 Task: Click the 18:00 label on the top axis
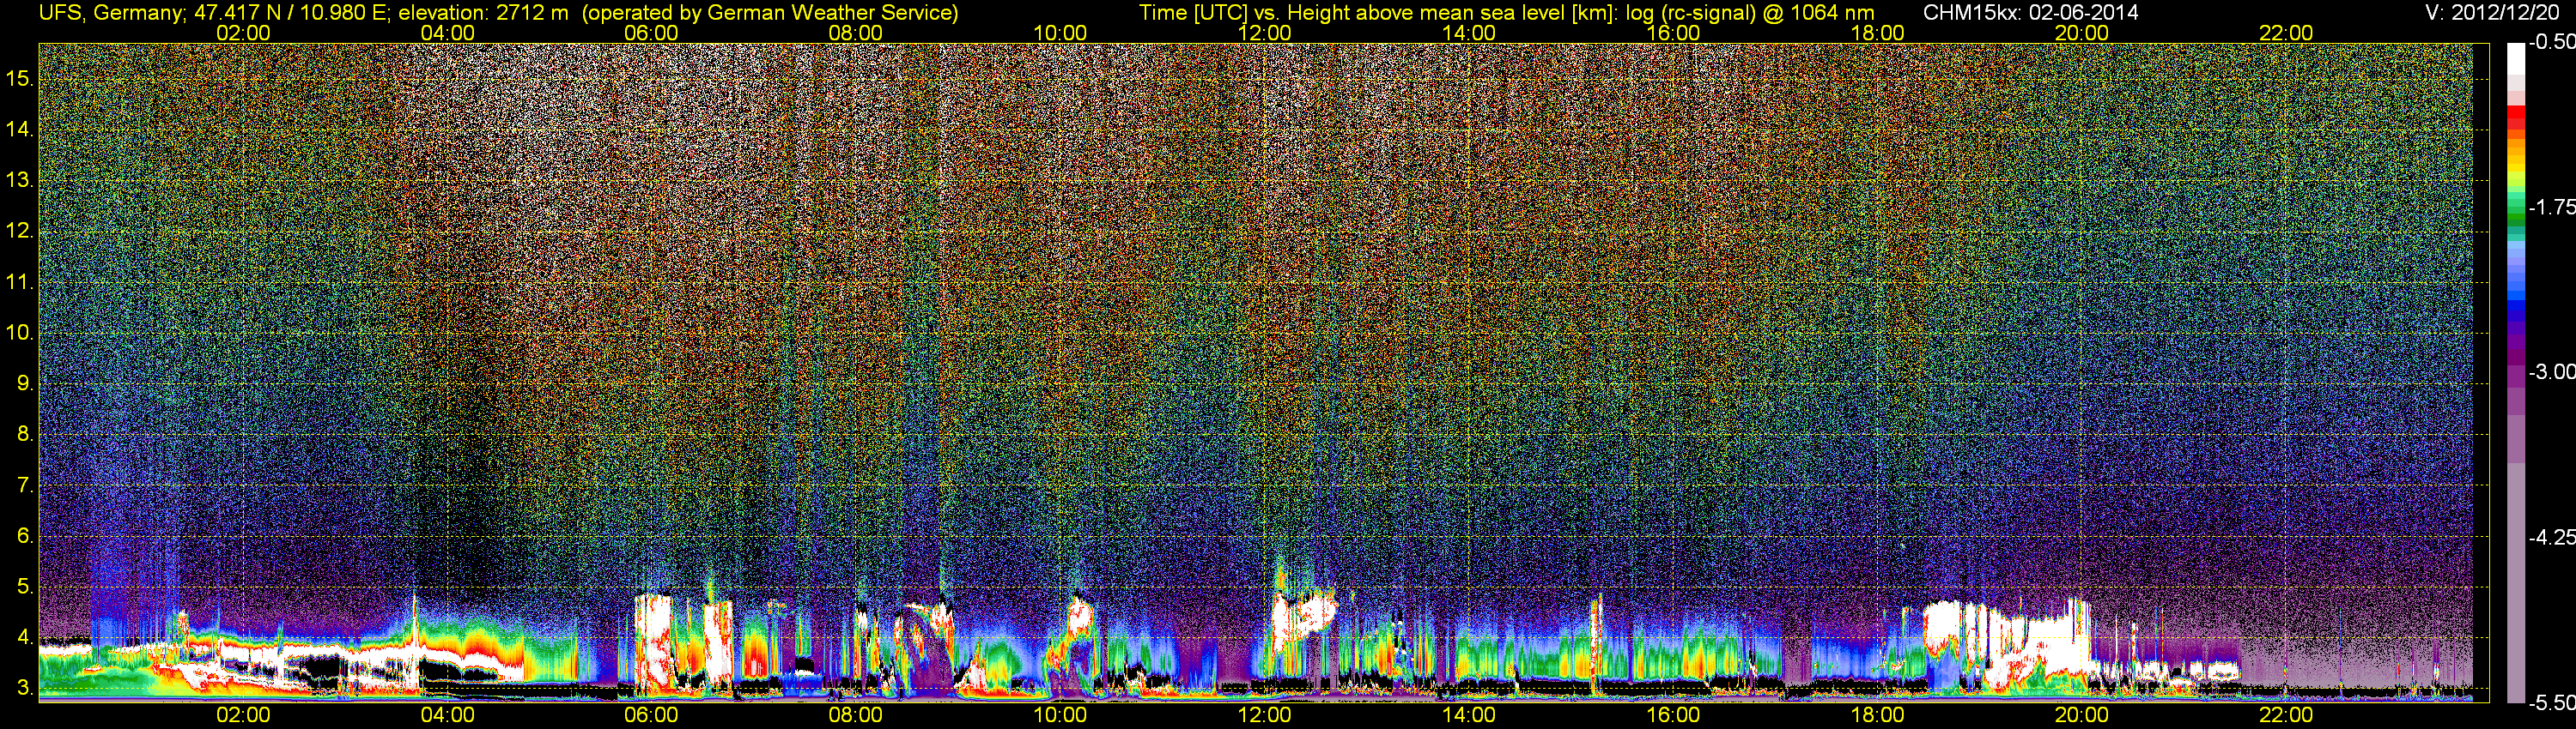[1877, 33]
